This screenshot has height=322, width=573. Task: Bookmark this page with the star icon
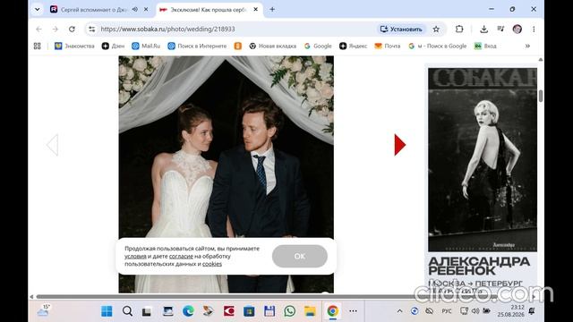[436, 29]
